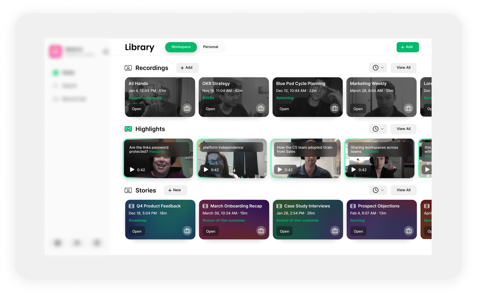Switch to Workspace library view
477x296 pixels.
(x=181, y=47)
